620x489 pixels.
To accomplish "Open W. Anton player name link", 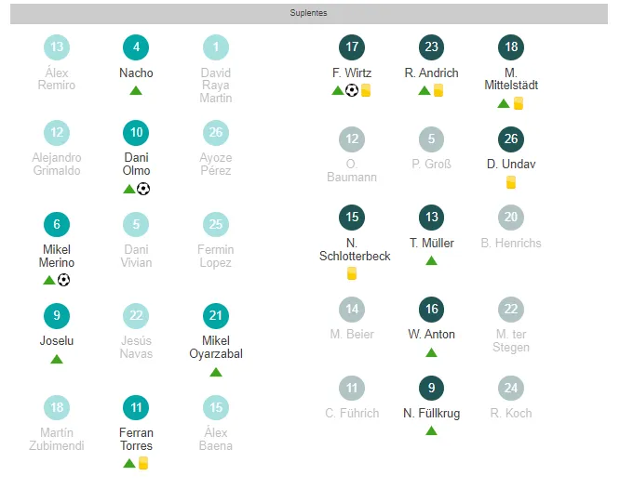I will point(431,335).
